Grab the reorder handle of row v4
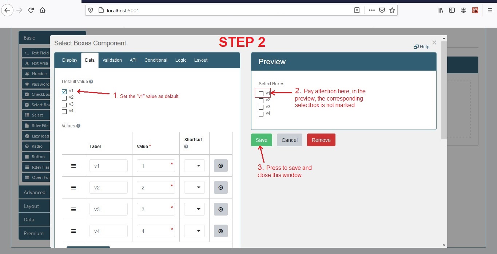497x254 pixels. [x=73, y=231]
